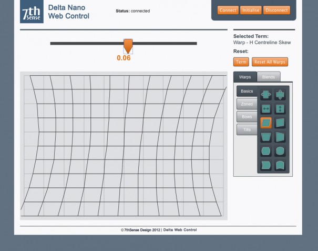
Task: Pick the horizontal keystone trapezoid icon
Action: 266,137
